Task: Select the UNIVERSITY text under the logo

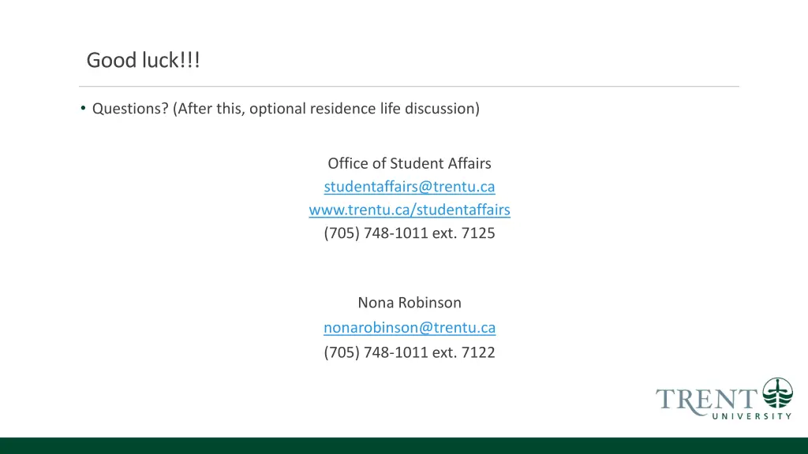Action: [x=752, y=416]
